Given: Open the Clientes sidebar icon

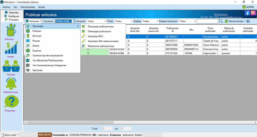Looking at the screenshot, I should [x=11, y=66].
